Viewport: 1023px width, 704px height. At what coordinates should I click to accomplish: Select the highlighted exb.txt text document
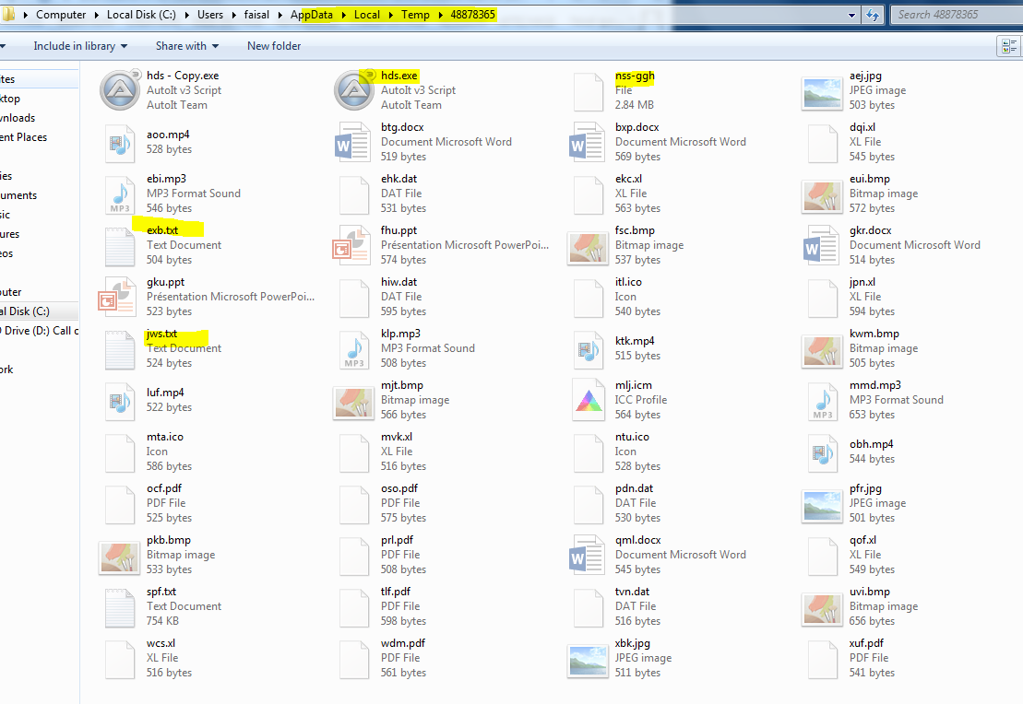[x=164, y=229]
